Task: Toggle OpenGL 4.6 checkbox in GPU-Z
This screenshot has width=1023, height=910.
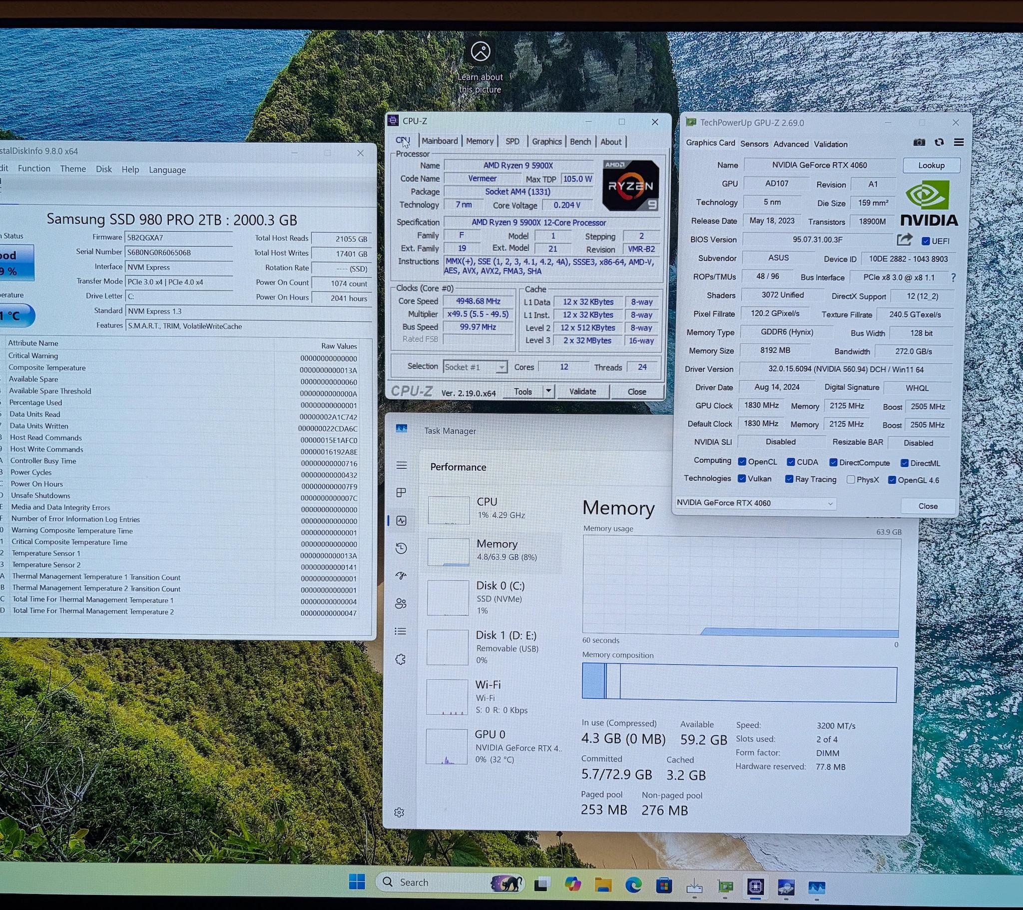Action: (x=892, y=480)
